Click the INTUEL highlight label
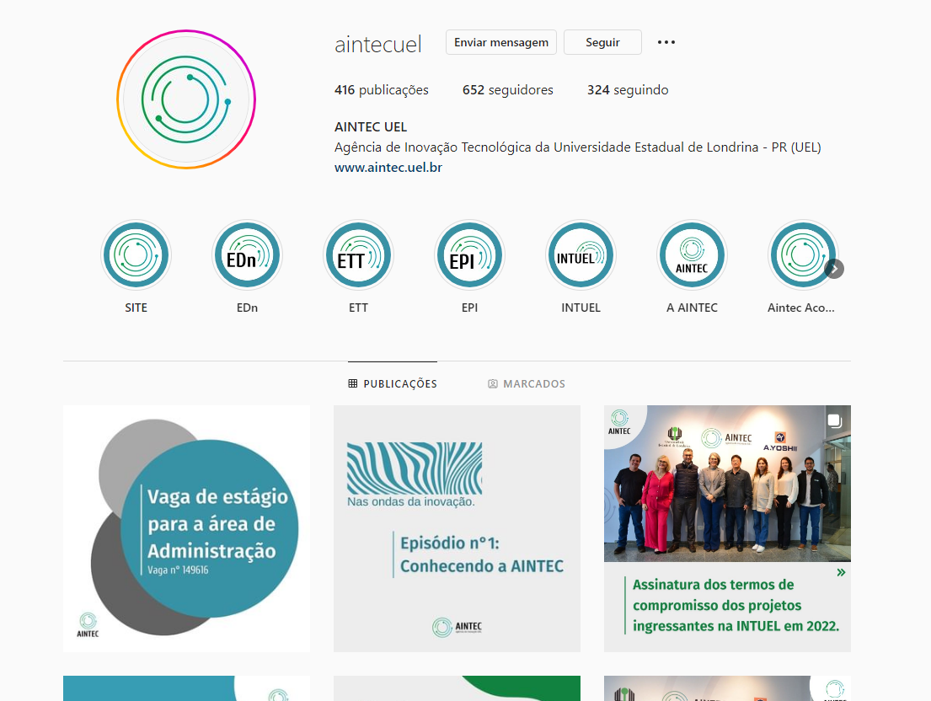Screen dimensions: 931x701 (x=581, y=308)
